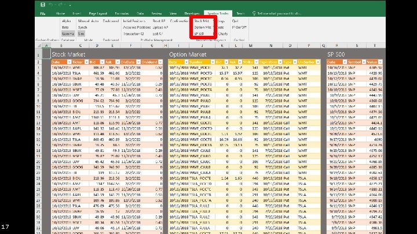Switch to the Team tab
Screen dimensions: 417x234
(x=240, y=13)
